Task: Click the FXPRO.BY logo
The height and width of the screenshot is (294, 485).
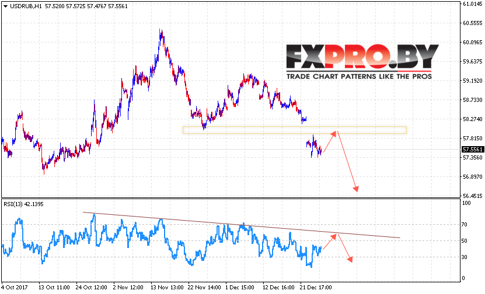Action: (362, 57)
